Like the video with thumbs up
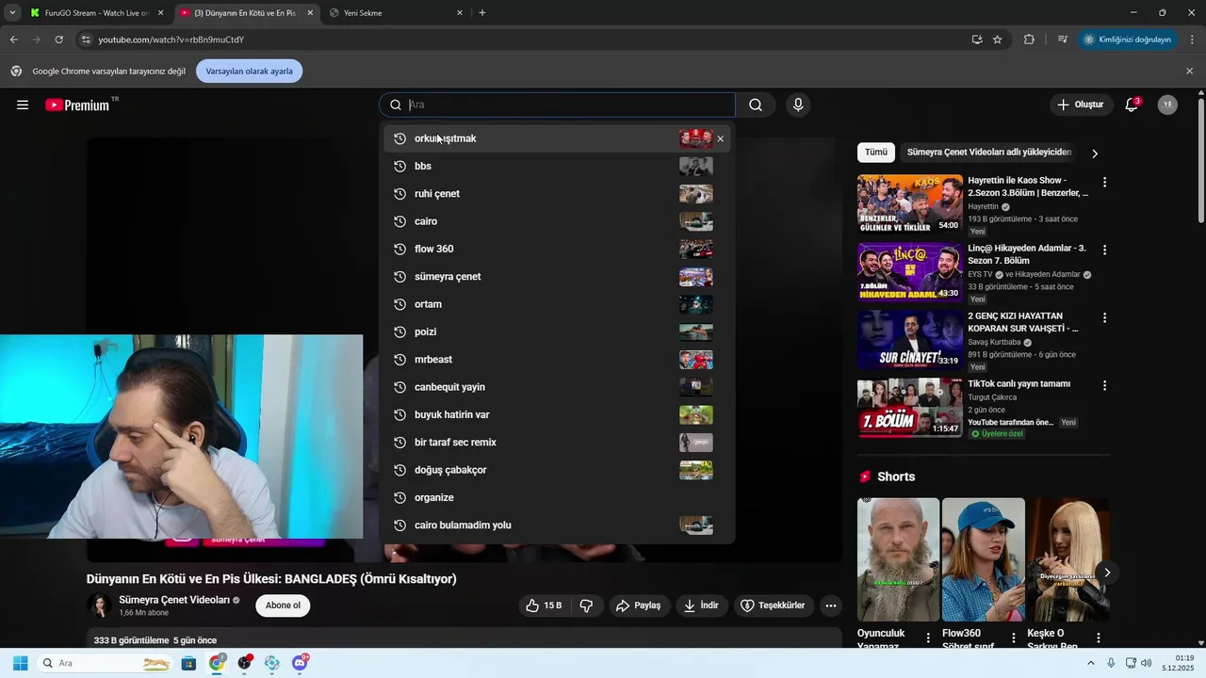The width and height of the screenshot is (1206, 678). coord(544,605)
